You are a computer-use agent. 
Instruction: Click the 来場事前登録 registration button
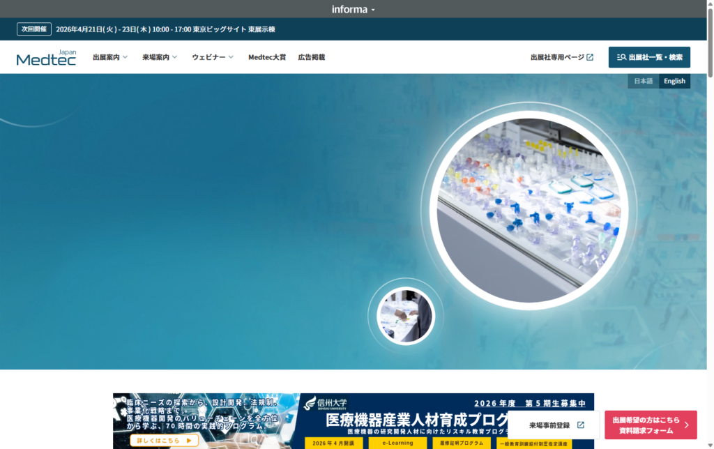[x=549, y=424]
